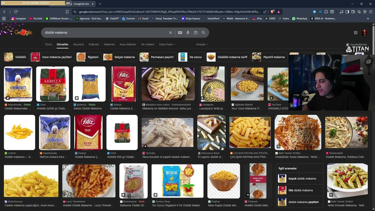Screen dimensions: 375x211
Task: Select the Peynirli makarna chip
Action: (270, 57)
